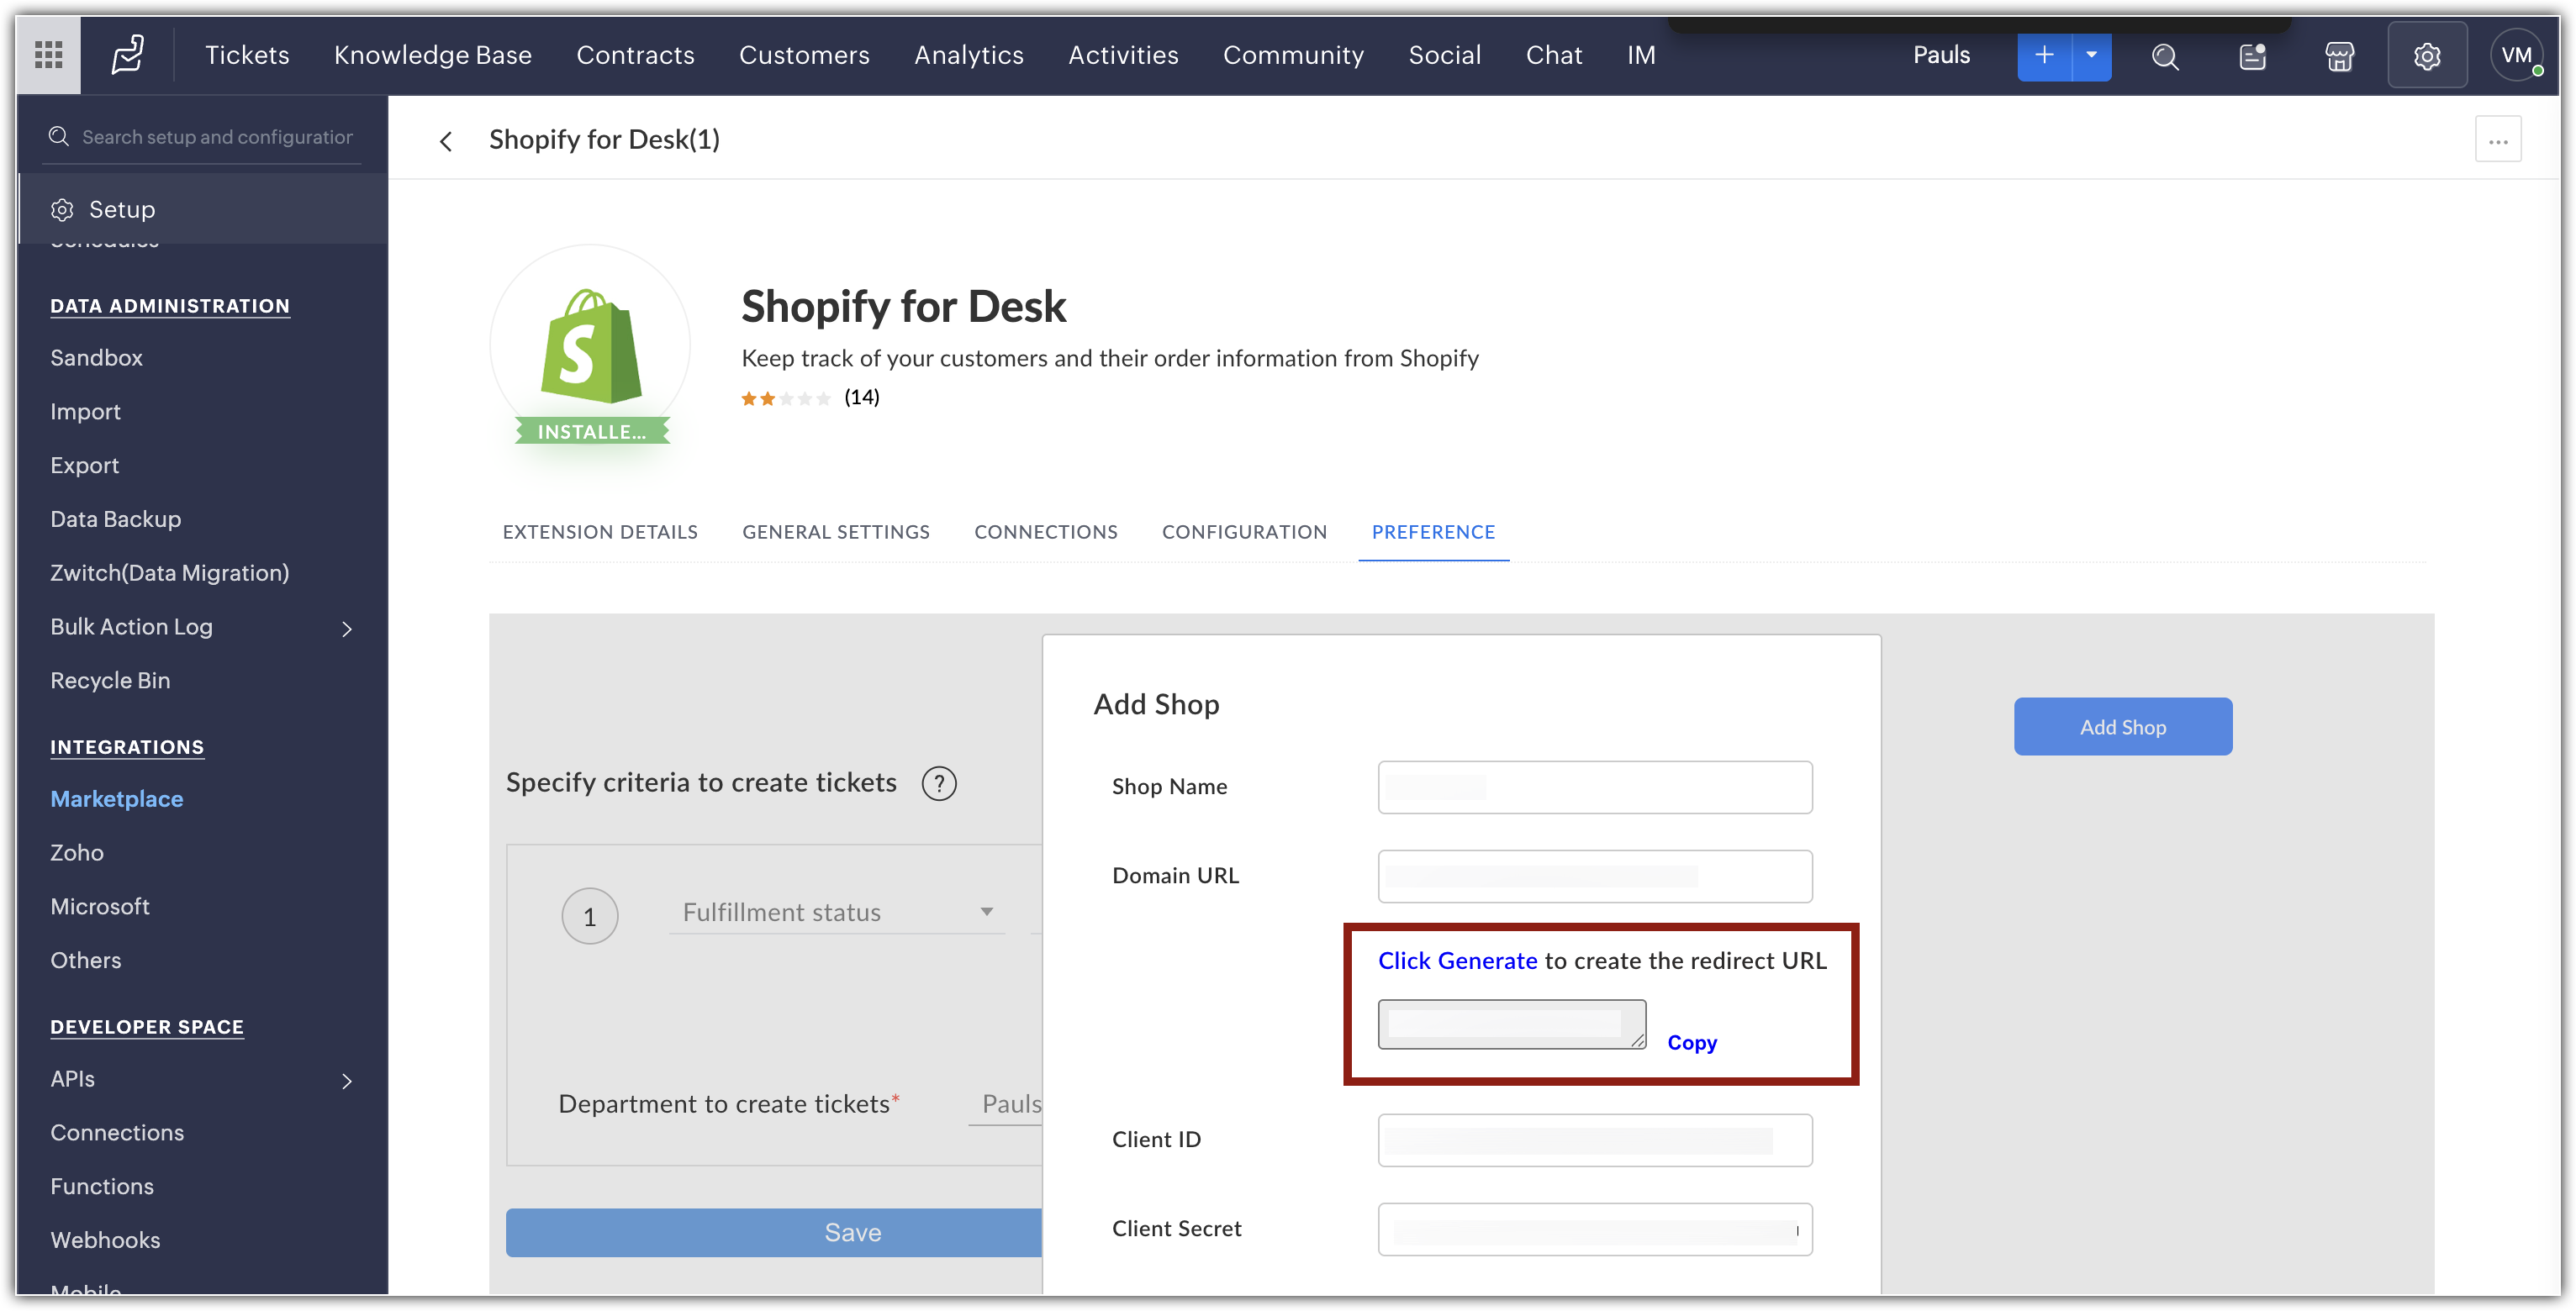2576x1311 pixels.
Task: Select Setup in the sidebar
Action: point(203,209)
